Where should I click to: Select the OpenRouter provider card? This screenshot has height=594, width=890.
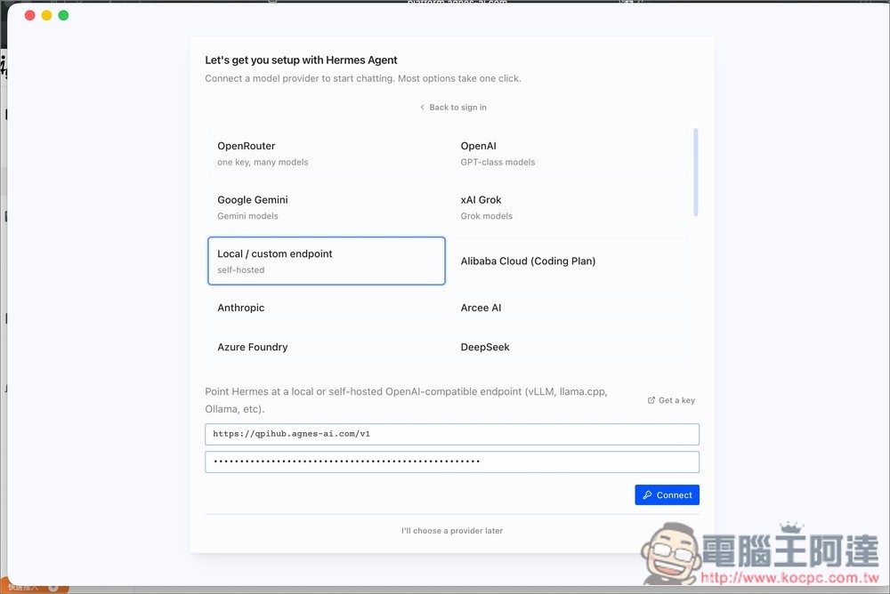(327, 153)
